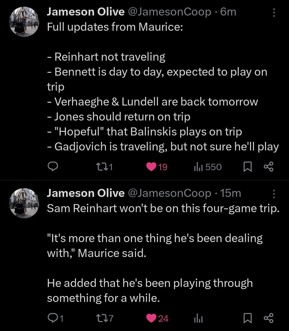Screen dimensions: 289x331
Task: Open the 6m timestamp of first tweet
Action: 228,12
